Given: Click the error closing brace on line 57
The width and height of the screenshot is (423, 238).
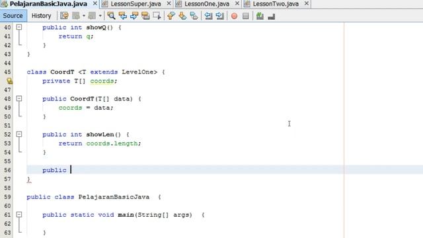Looking at the screenshot, I should coord(28,179).
